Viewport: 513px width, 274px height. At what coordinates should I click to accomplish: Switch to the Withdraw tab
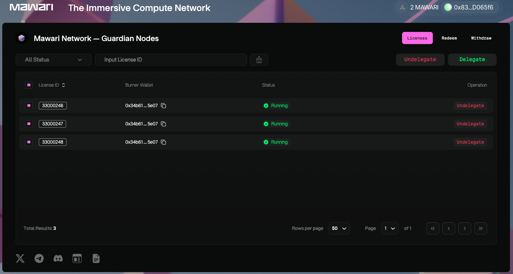coord(481,38)
